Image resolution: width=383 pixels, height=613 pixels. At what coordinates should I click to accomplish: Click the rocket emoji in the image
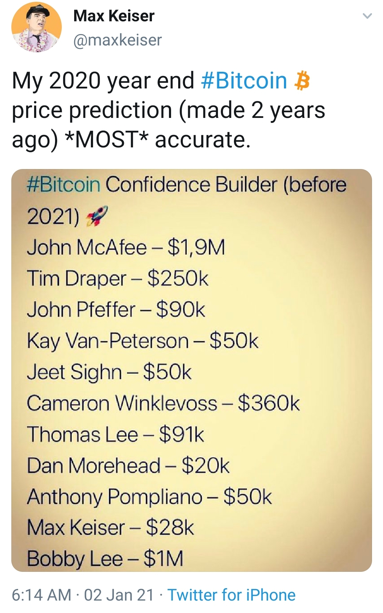[x=97, y=216]
